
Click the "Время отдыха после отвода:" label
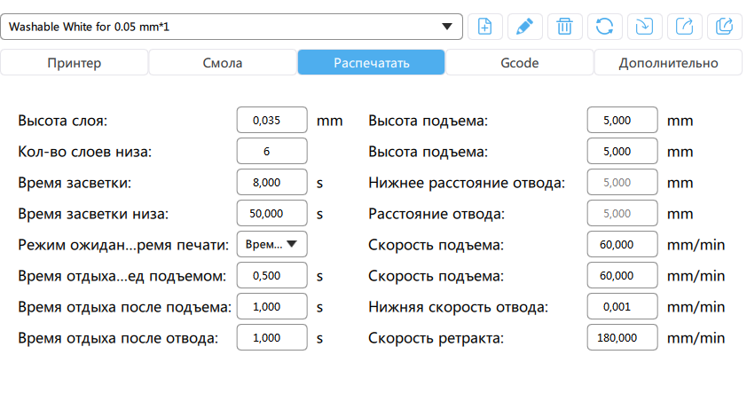tap(118, 338)
